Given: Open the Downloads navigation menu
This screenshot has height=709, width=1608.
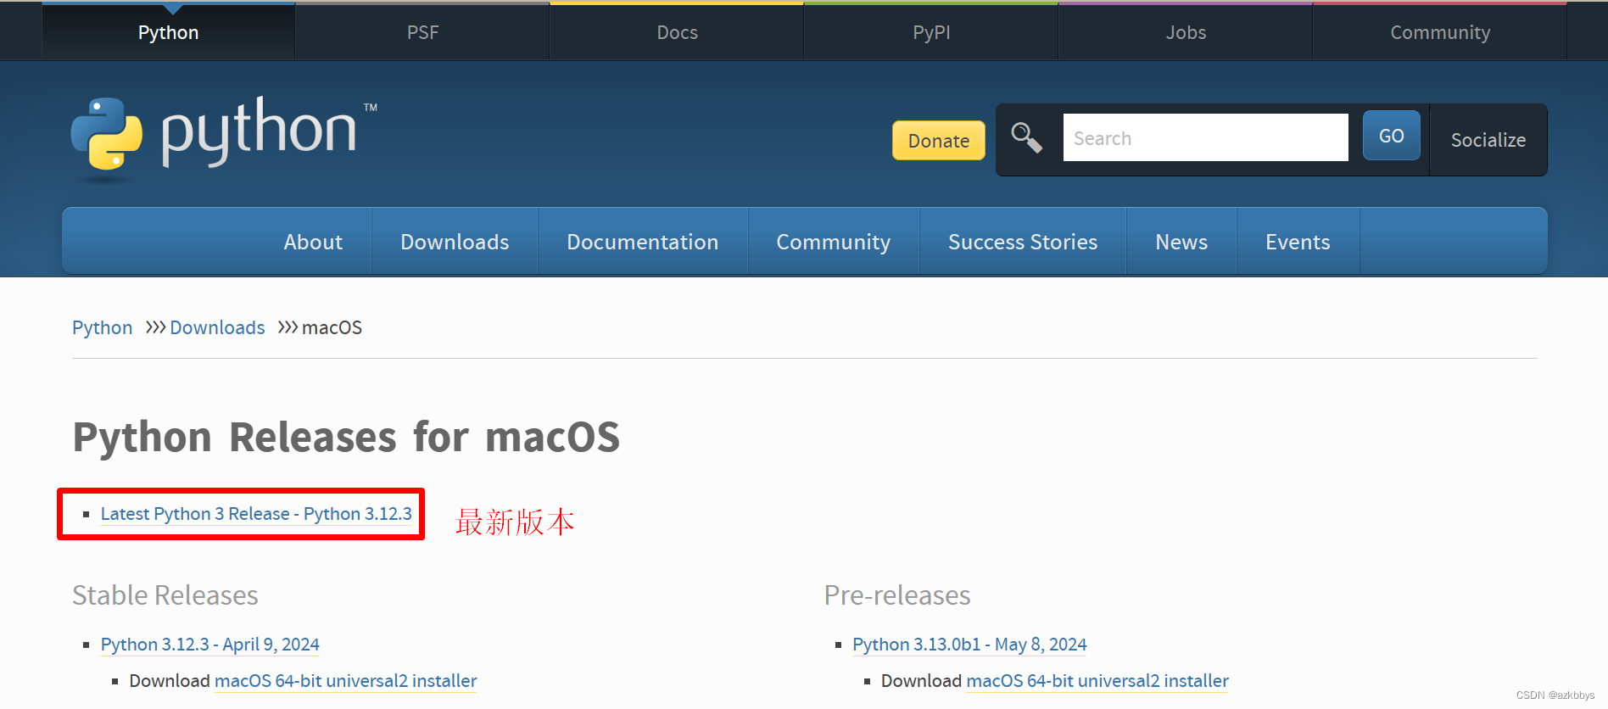Looking at the screenshot, I should point(455,242).
